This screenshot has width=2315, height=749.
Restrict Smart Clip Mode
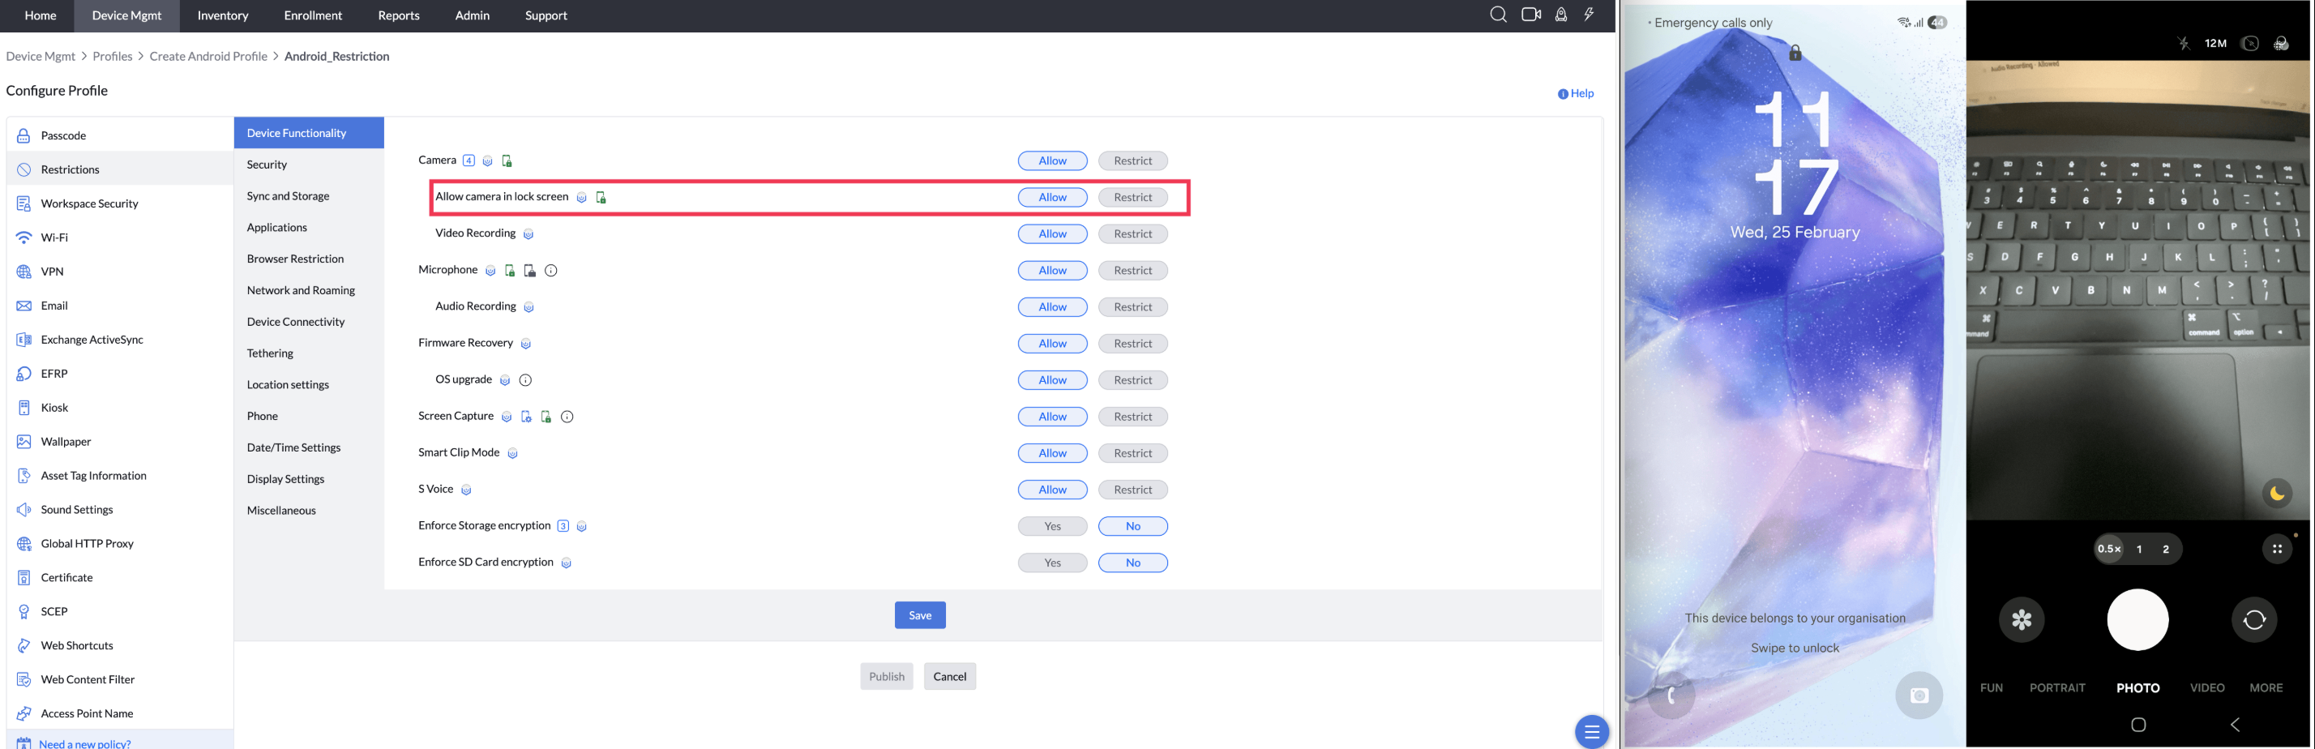point(1132,453)
